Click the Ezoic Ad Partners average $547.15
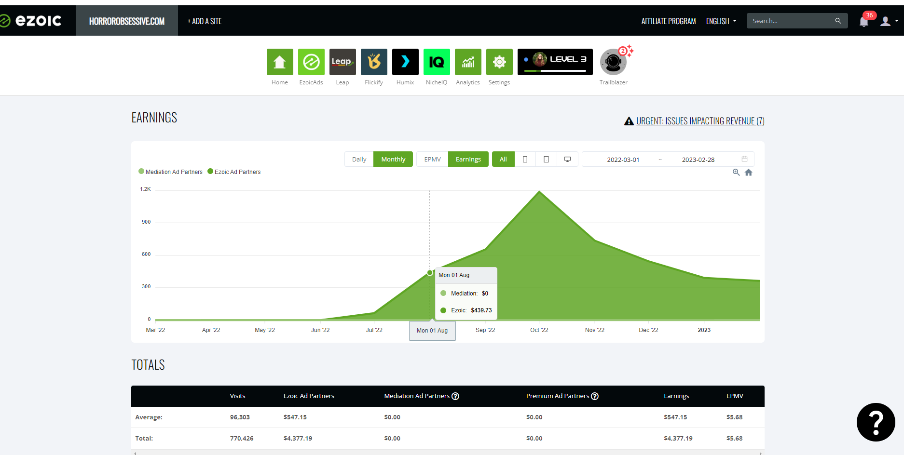Image resolution: width=904 pixels, height=455 pixels. point(295,417)
